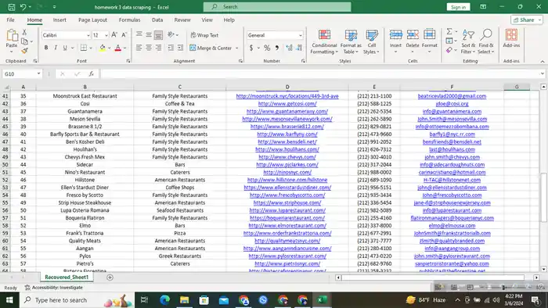Screen dimensions: 548x308
Task: Switch to the Data tab
Action: [x=157, y=20]
